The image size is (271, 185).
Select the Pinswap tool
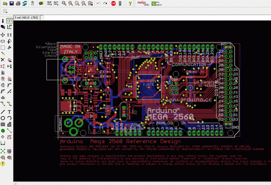(3, 66)
